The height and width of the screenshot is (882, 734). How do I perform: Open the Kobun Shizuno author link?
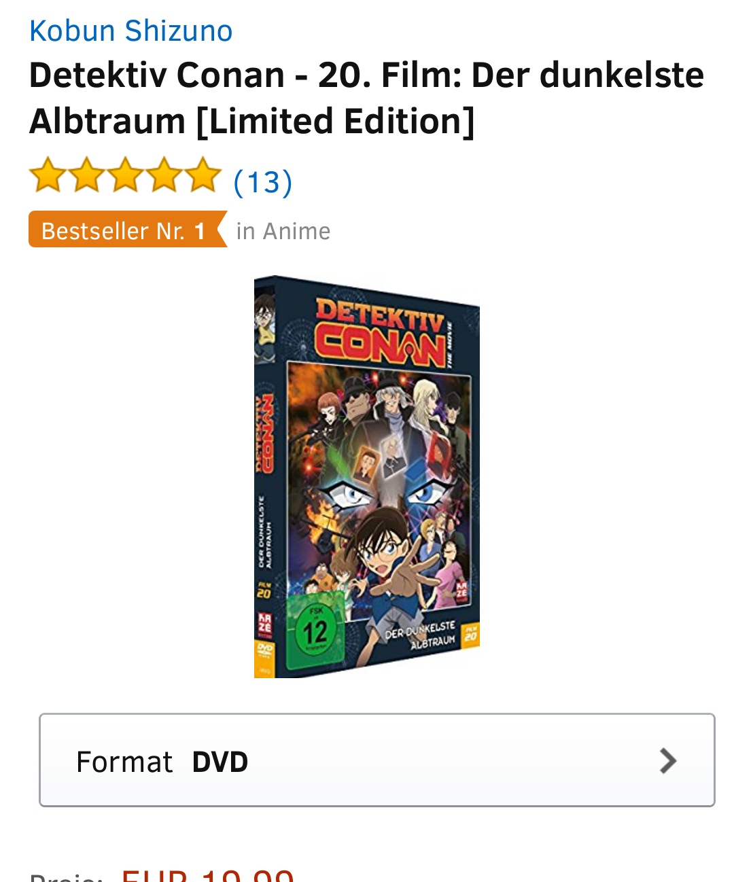tap(131, 31)
